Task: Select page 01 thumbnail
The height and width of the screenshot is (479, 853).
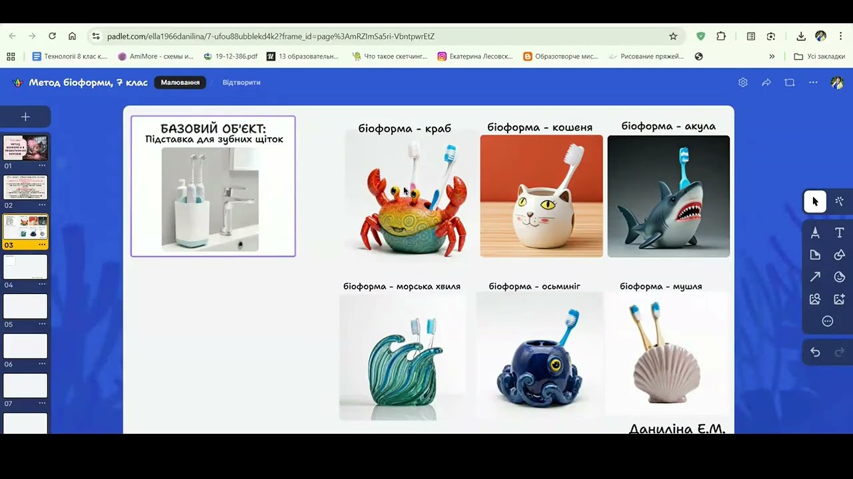Action: tap(25, 148)
